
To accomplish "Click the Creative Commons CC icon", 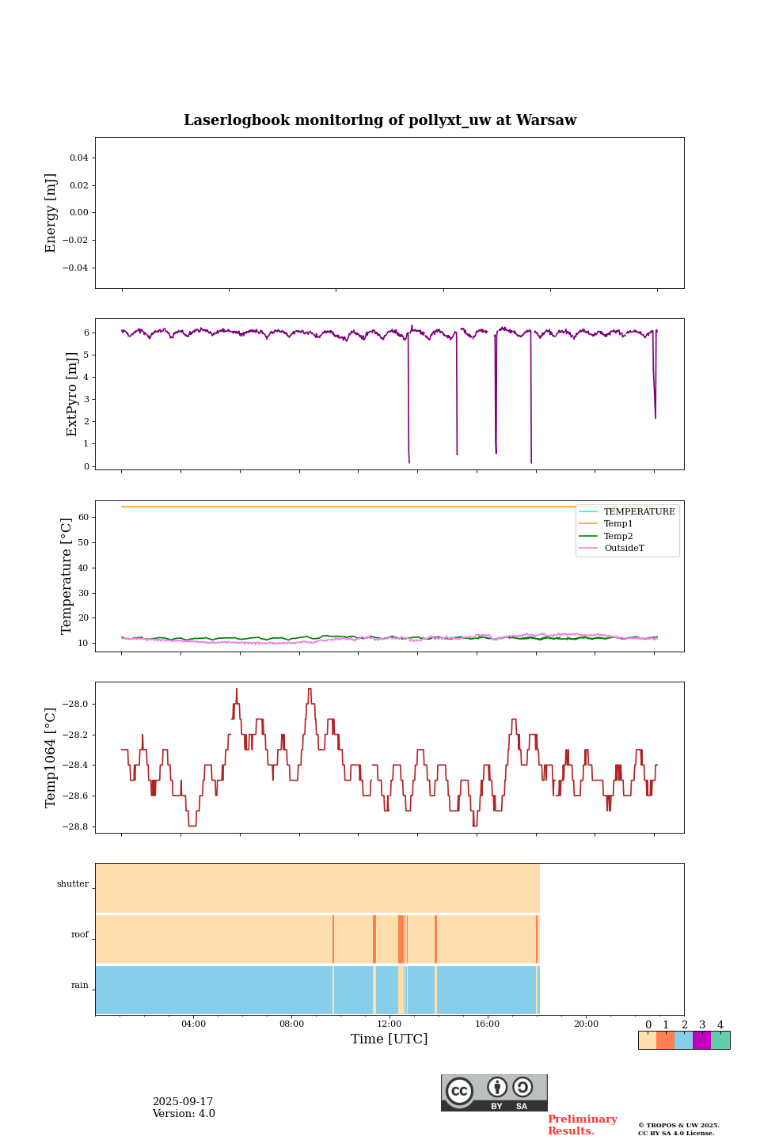I will pyautogui.click(x=459, y=1091).
